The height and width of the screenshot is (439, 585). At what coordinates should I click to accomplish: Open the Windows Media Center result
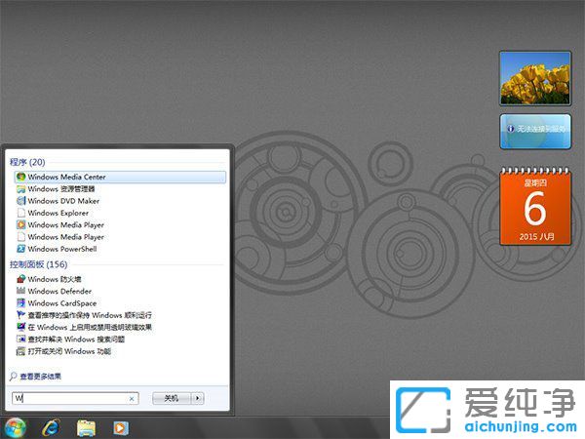(x=120, y=177)
